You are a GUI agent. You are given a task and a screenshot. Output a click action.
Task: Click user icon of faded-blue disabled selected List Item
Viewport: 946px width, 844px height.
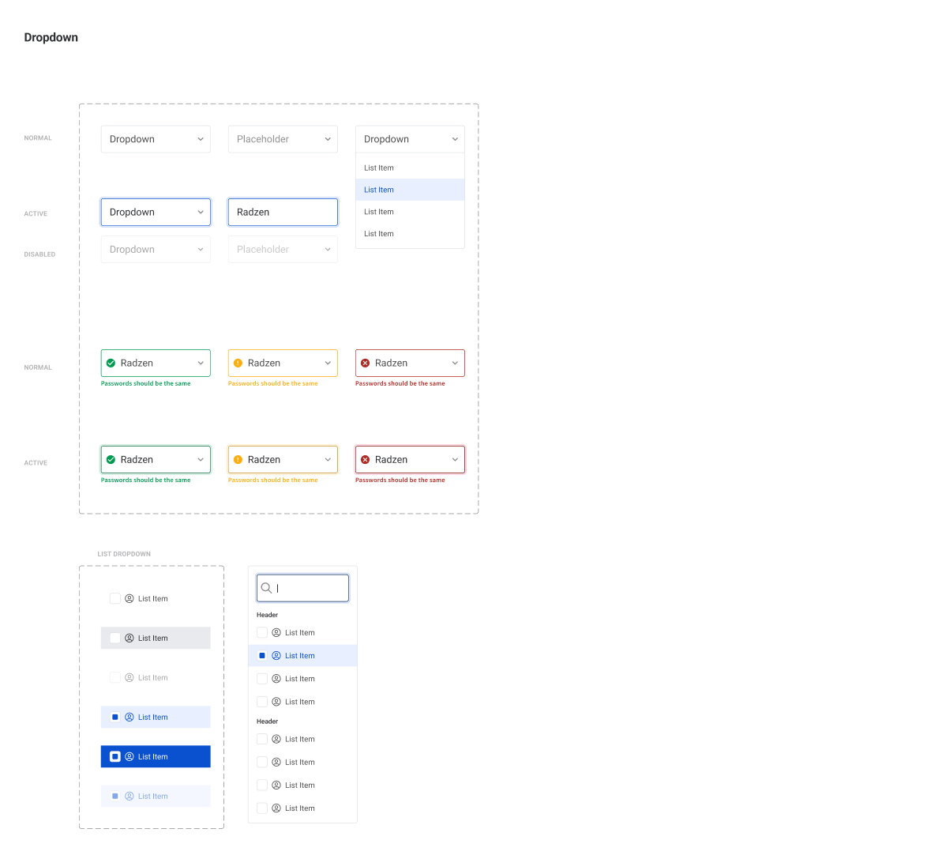(x=130, y=796)
